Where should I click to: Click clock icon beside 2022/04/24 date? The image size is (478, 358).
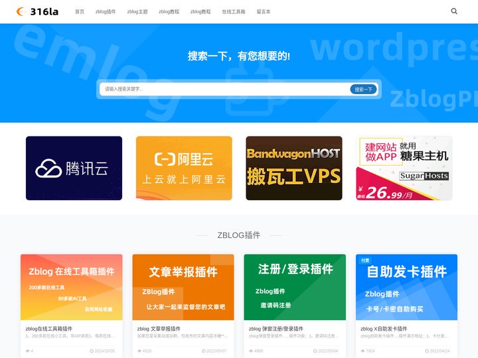pos(427,351)
